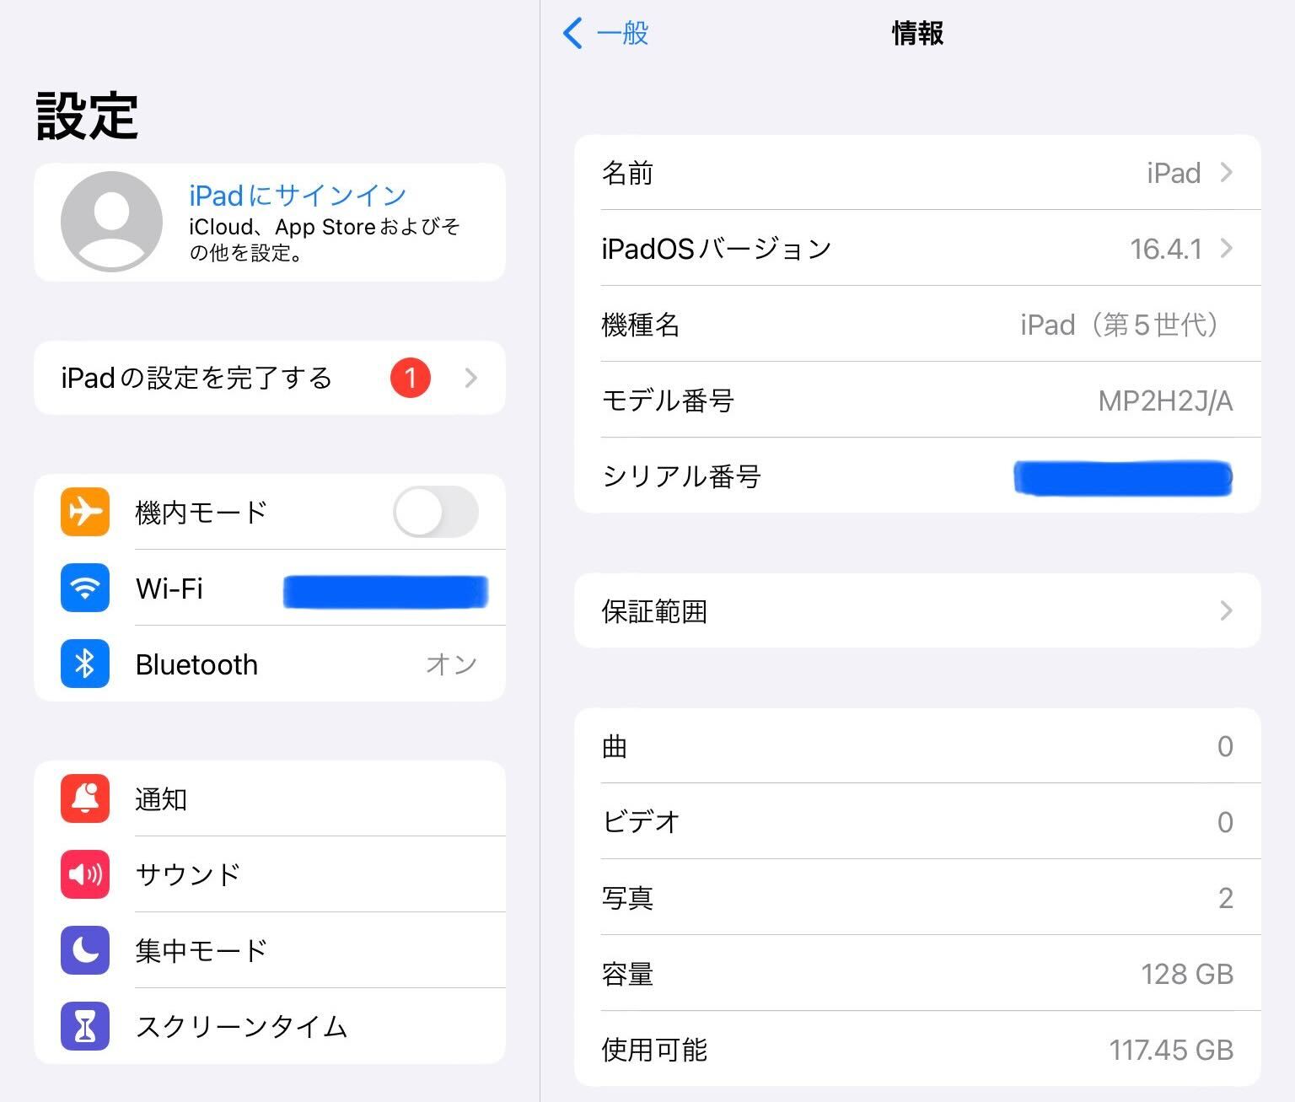The image size is (1295, 1102).
Task: Tap the iCloud、App Store description text
Action: pos(325,239)
